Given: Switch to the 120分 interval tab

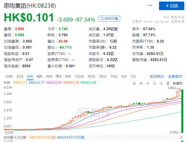Looking at the screenshot, I should [80, 76].
